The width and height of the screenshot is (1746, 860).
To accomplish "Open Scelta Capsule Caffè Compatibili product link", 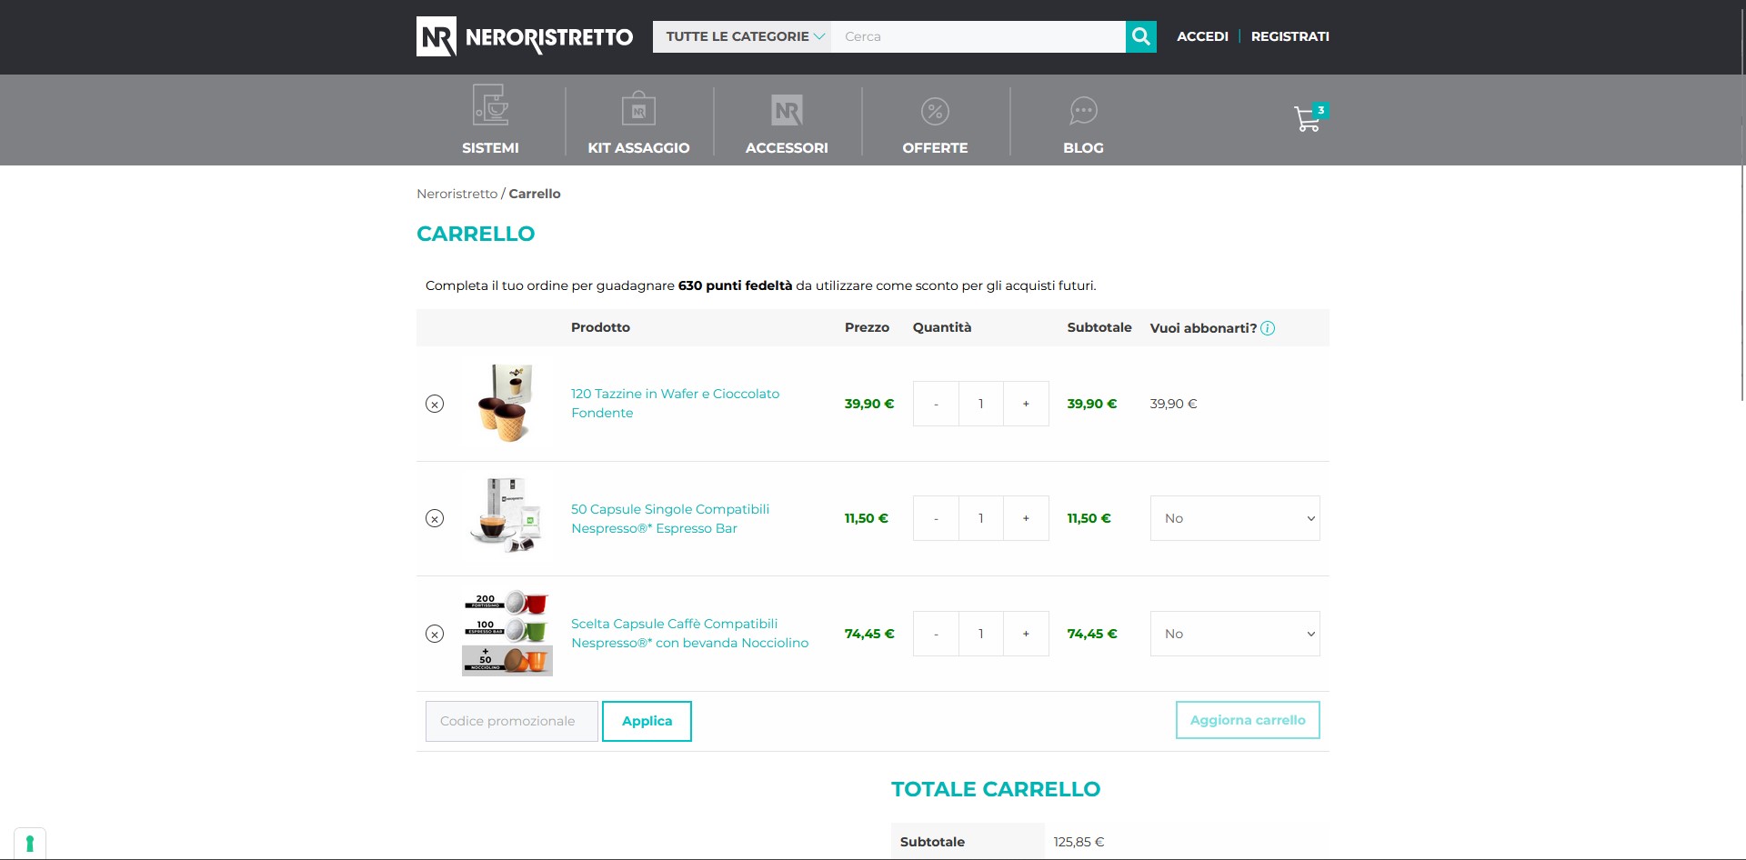I will pos(689,634).
